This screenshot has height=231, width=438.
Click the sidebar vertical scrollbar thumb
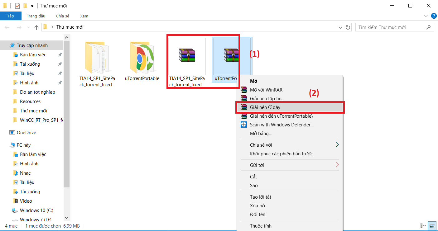point(66,114)
